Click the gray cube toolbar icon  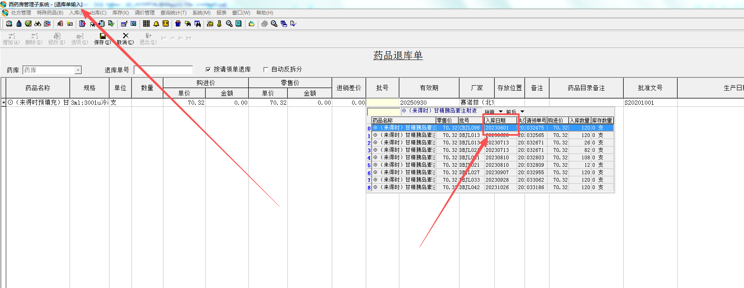(x=264, y=24)
